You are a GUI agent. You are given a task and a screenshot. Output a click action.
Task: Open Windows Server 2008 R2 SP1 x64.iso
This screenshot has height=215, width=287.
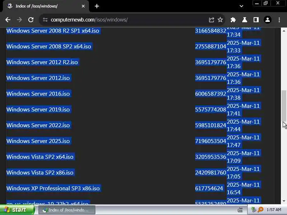(53, 31)
